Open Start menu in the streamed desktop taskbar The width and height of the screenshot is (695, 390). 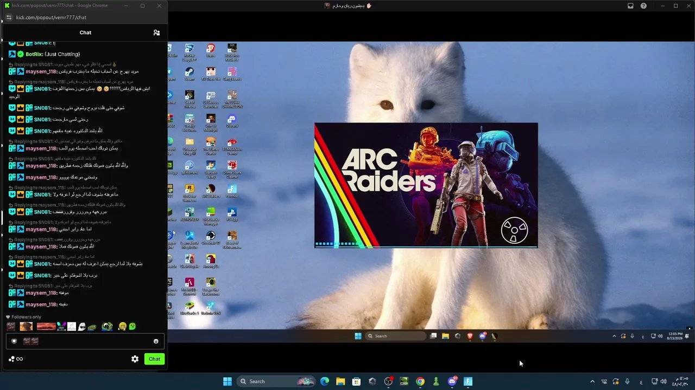(358, 336)
